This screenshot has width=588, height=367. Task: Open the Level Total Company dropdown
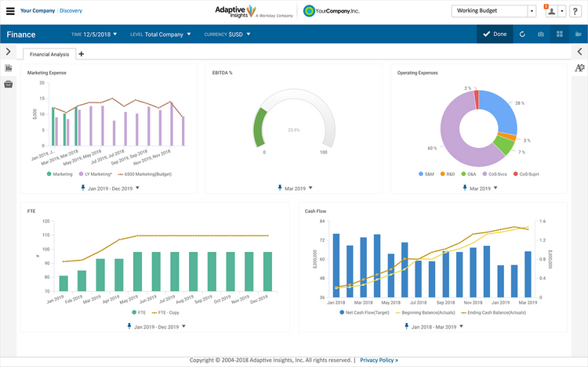[163, 34]
